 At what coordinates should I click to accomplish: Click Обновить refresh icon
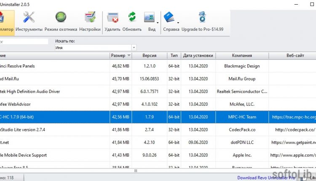(132, 17)
